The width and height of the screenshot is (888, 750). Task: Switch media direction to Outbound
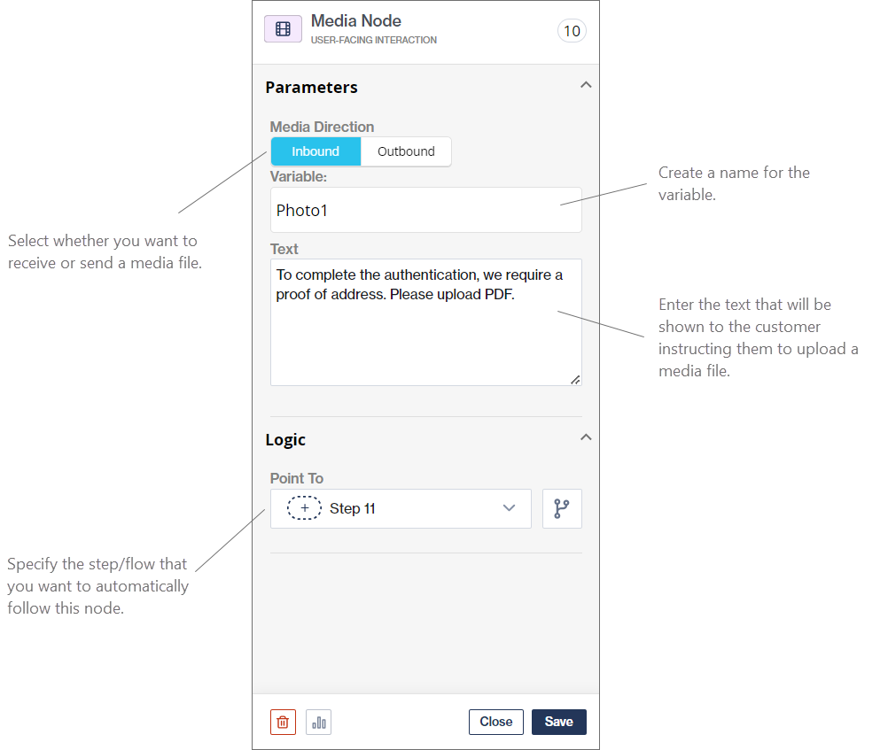(405, 151)
